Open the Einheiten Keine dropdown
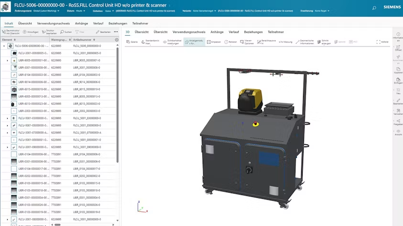Viewport: 403px width, 226px height. click(109, 11)
